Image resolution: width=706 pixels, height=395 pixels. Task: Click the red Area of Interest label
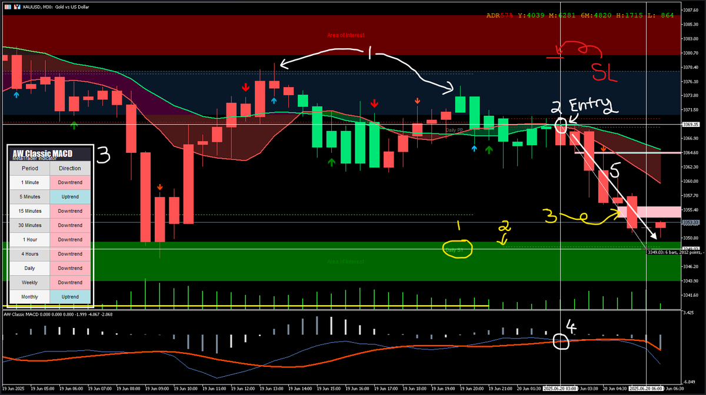[x=346, y=35]
